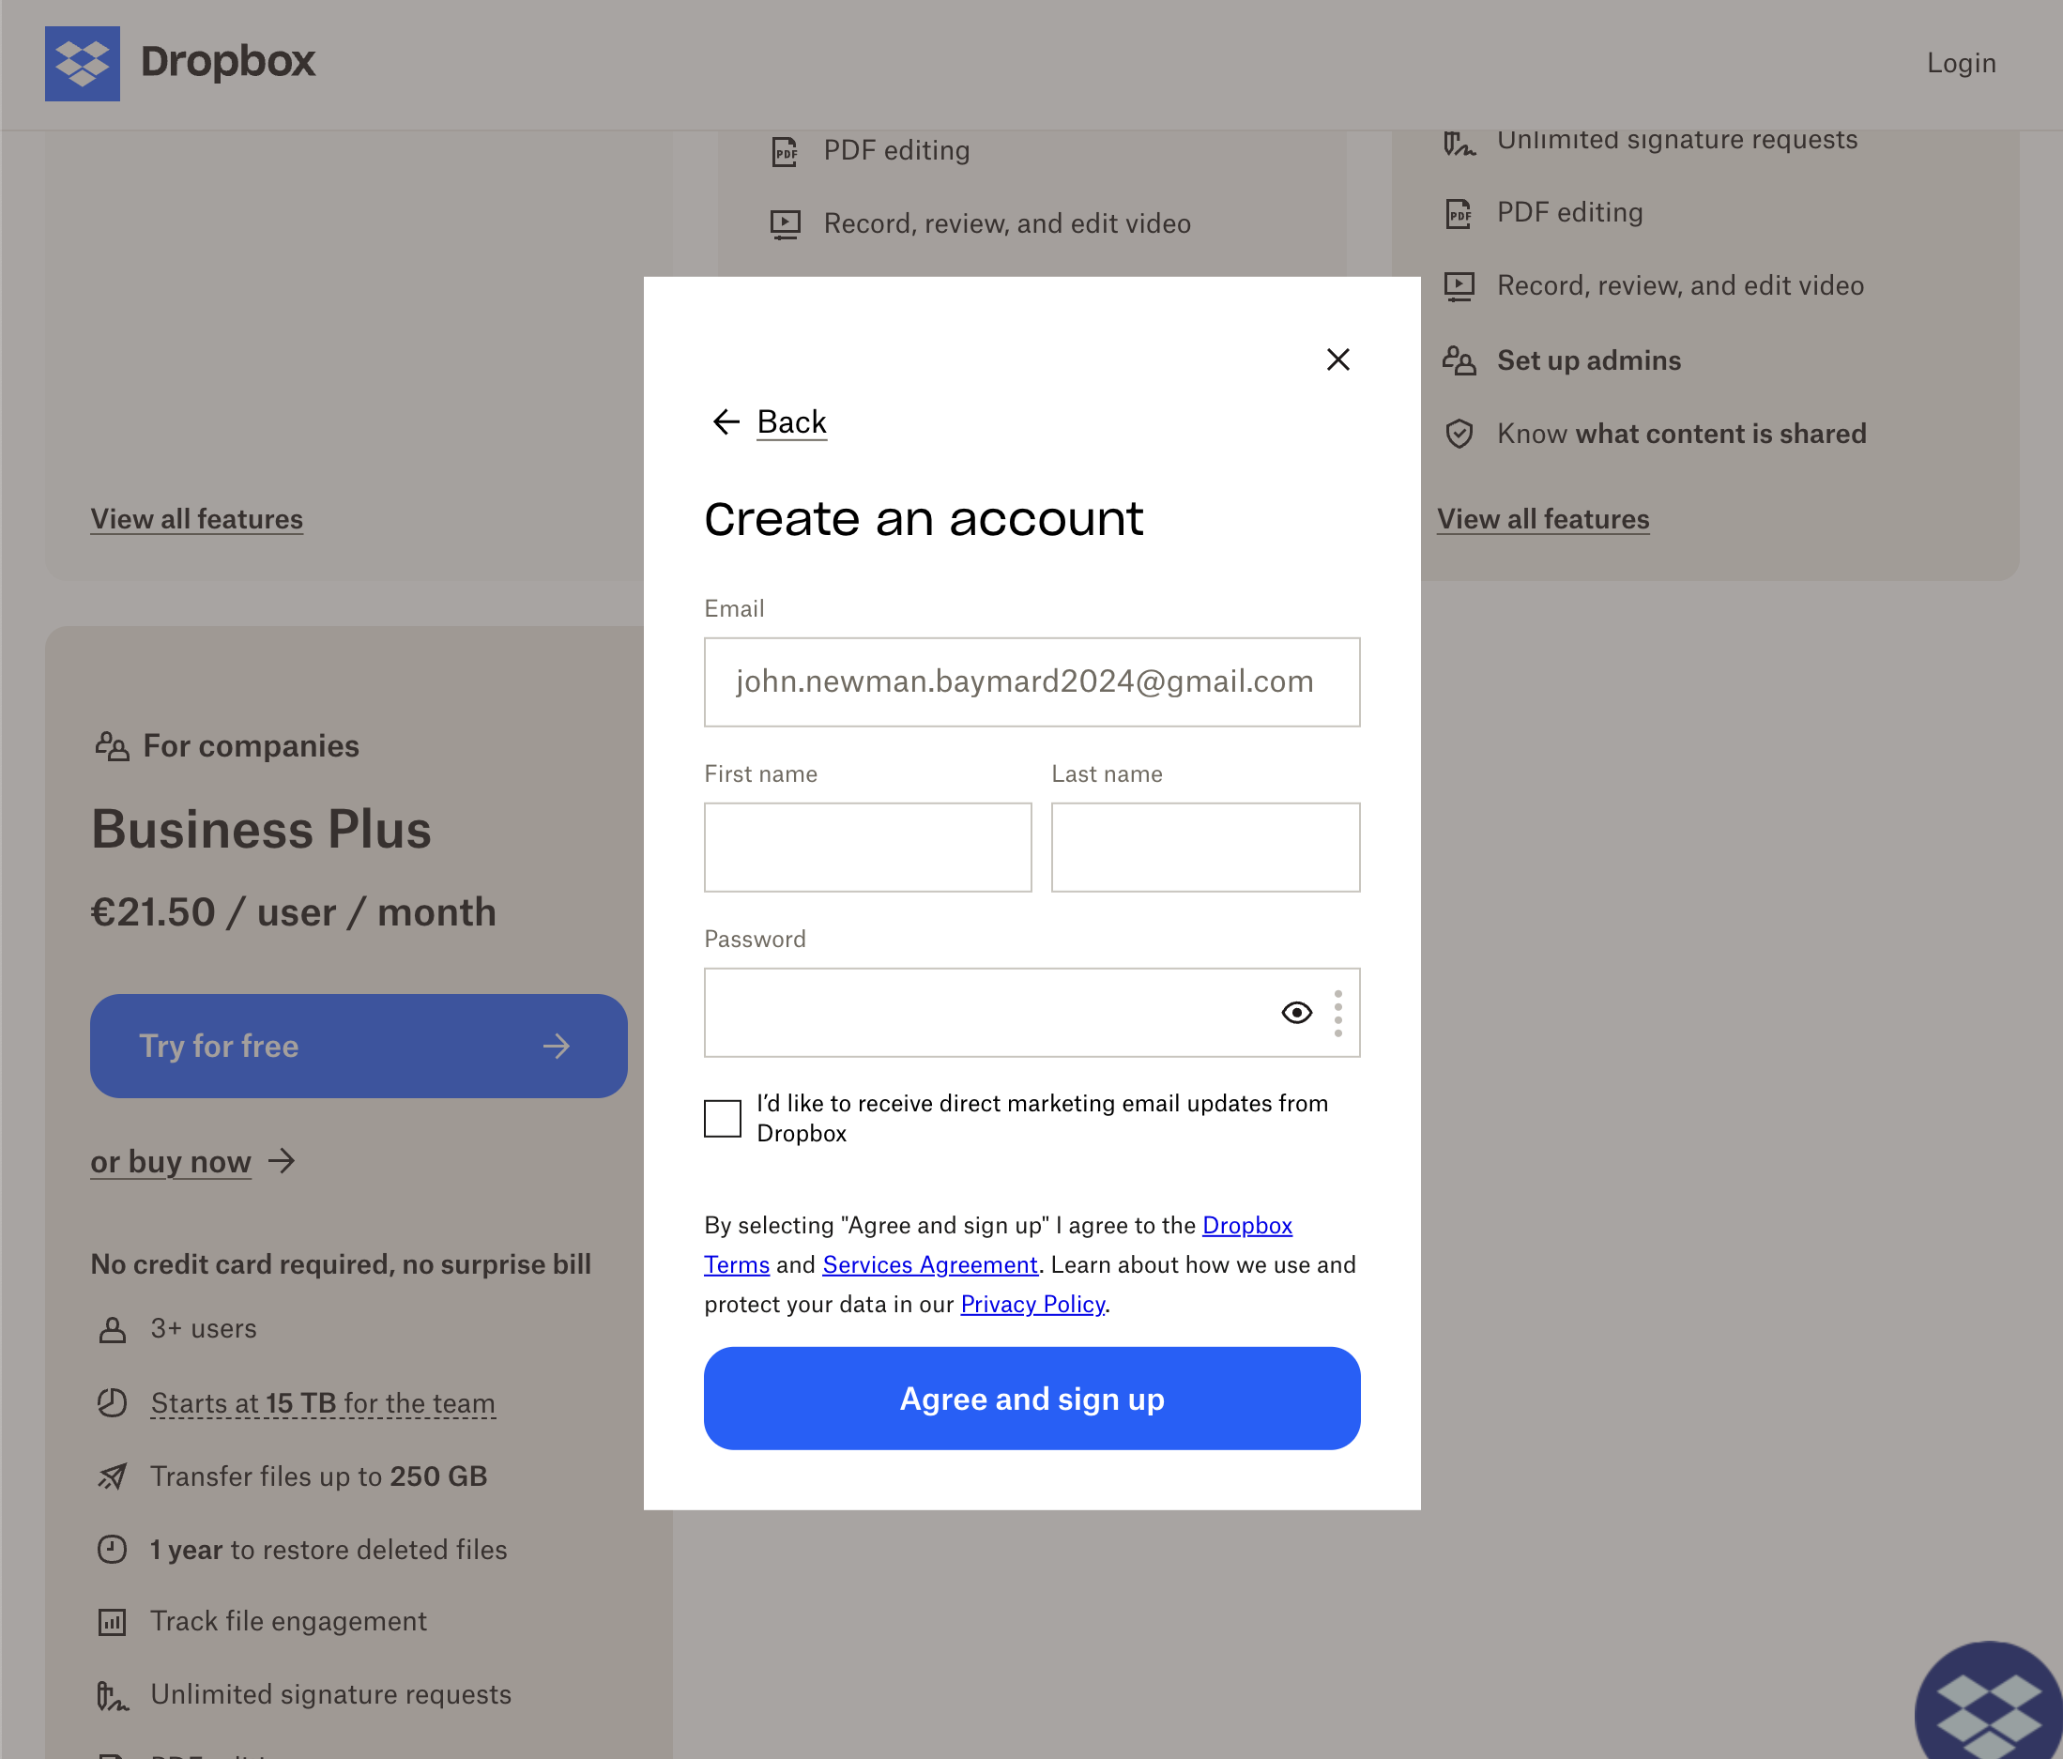Viewport: 2063px width, 1759px height.
Task: Click the For companies people icon
Action: click(x=112, y=745)
